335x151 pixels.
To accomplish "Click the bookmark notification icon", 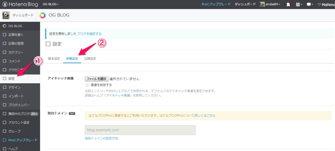I will (288, 4).
